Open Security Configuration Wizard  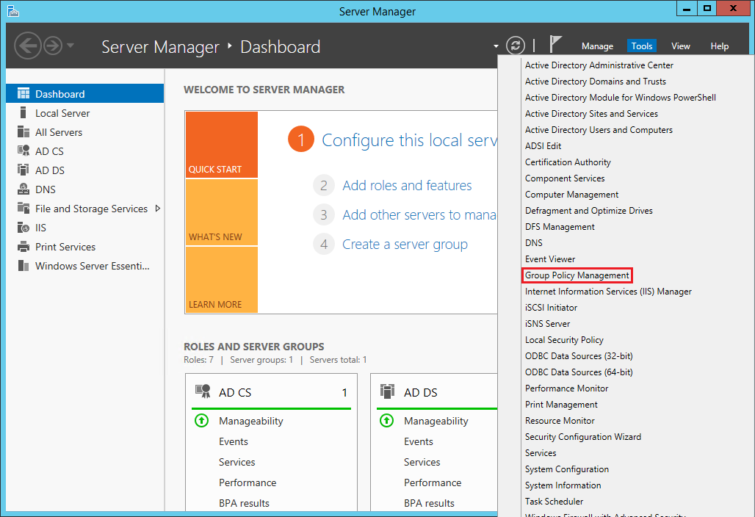(x=582, y=437)
